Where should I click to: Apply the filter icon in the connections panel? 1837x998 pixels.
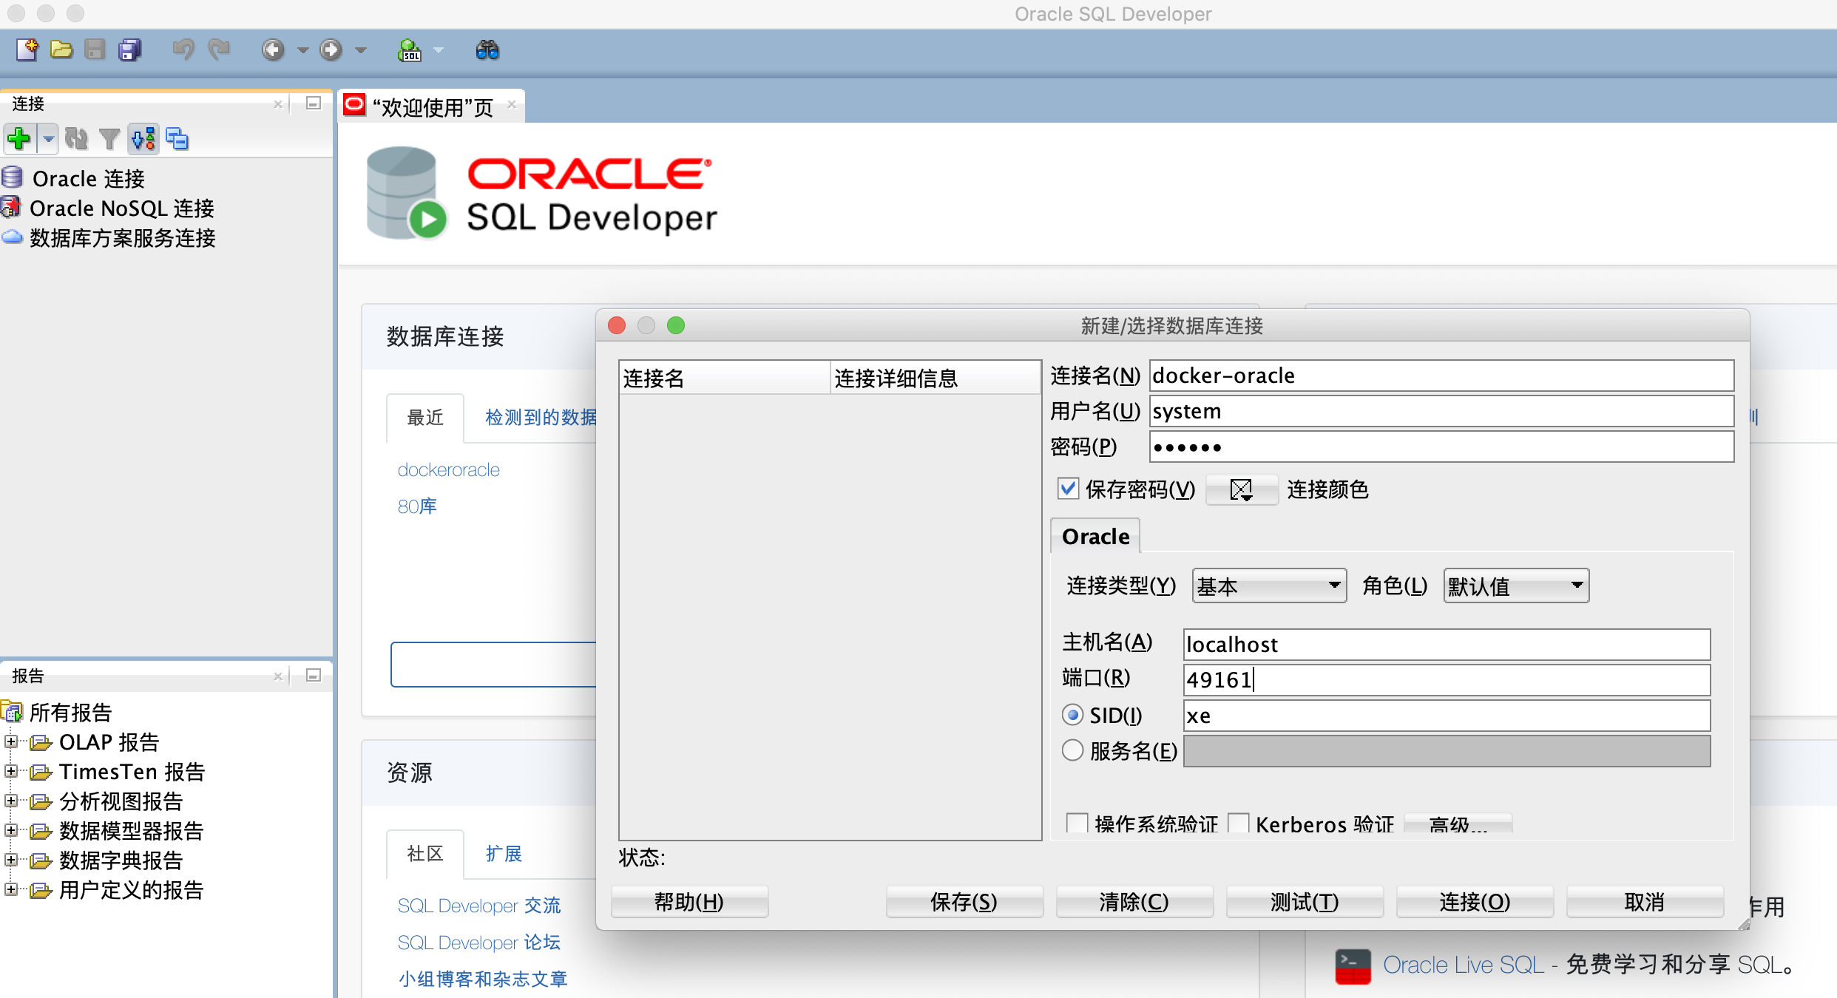(109, 138)
